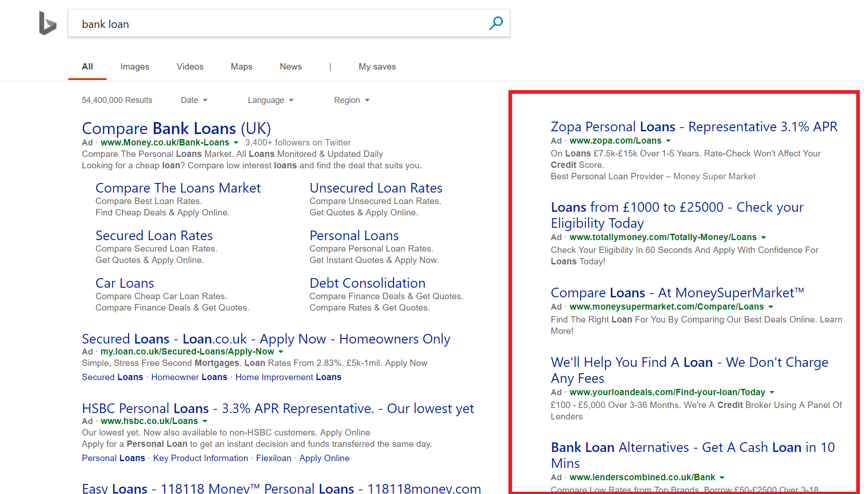
Task: Open Compare Loans At MoneySuperMarket ad
Action: point(677,293)
